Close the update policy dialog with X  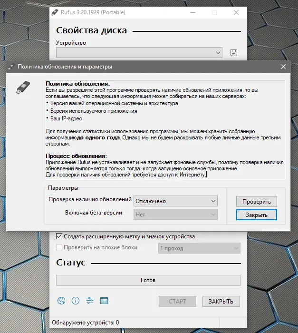[x=283, y=67]
